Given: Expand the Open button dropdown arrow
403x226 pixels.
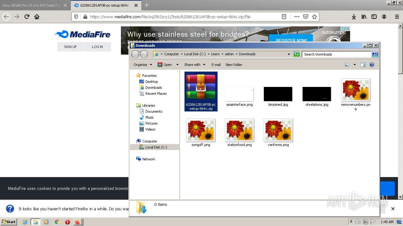Looking at the screenshot, I should [177, 65].
